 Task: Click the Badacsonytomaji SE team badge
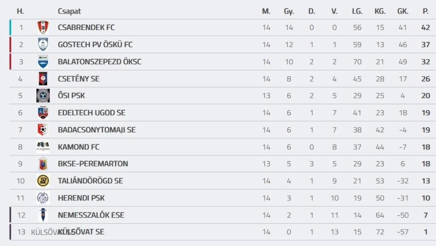click(43, 130)
